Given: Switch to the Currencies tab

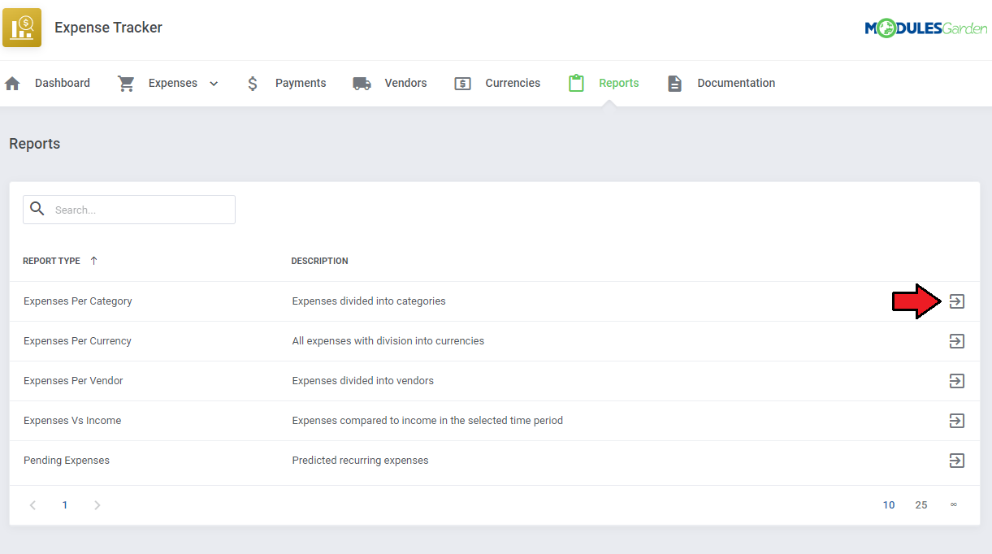Looking at the screenshot, I should click(x=513, y=83).
